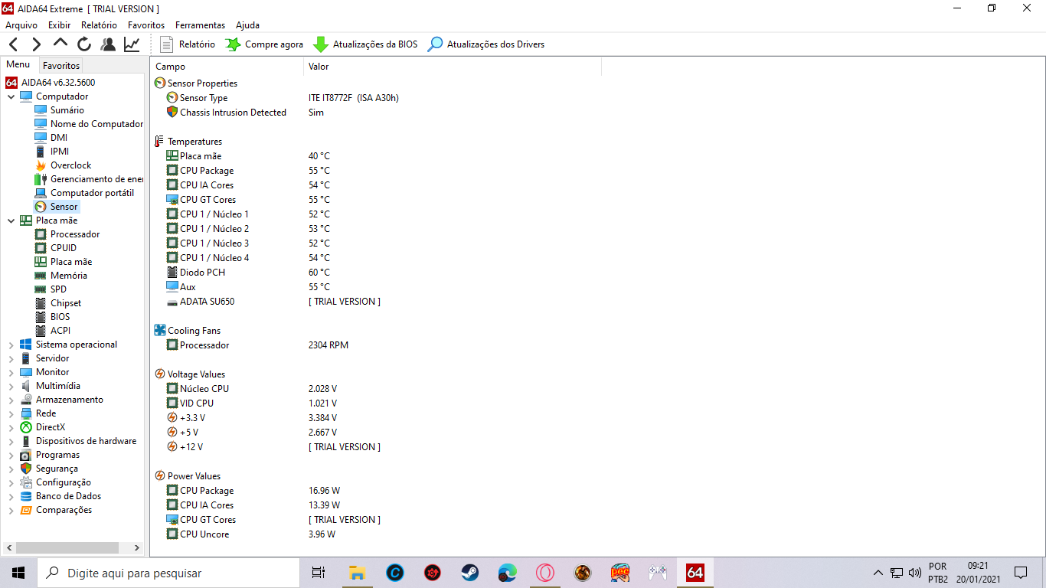Go forward with the right arrow toolbar icon
Image resolution: width=1046 pixels, height=588 pixels.
(36, 44)
